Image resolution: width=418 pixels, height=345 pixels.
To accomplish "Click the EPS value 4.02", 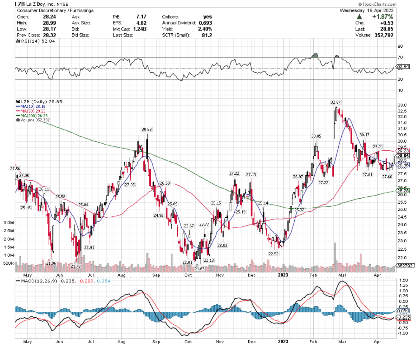I will tap(141, 23).
